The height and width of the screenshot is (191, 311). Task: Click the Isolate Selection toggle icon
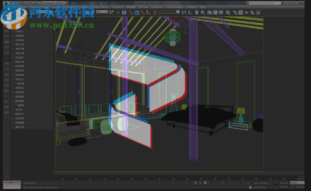pos(195,183)
